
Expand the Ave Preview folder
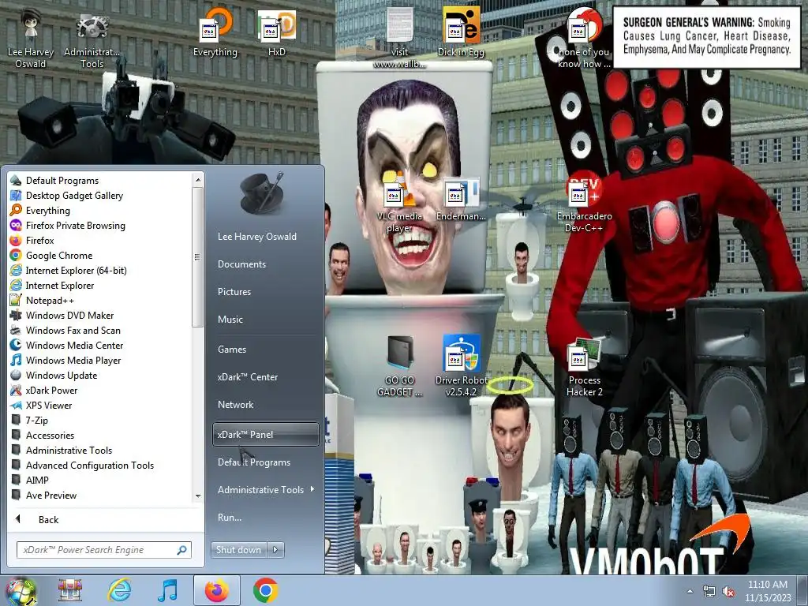[51, 495]
